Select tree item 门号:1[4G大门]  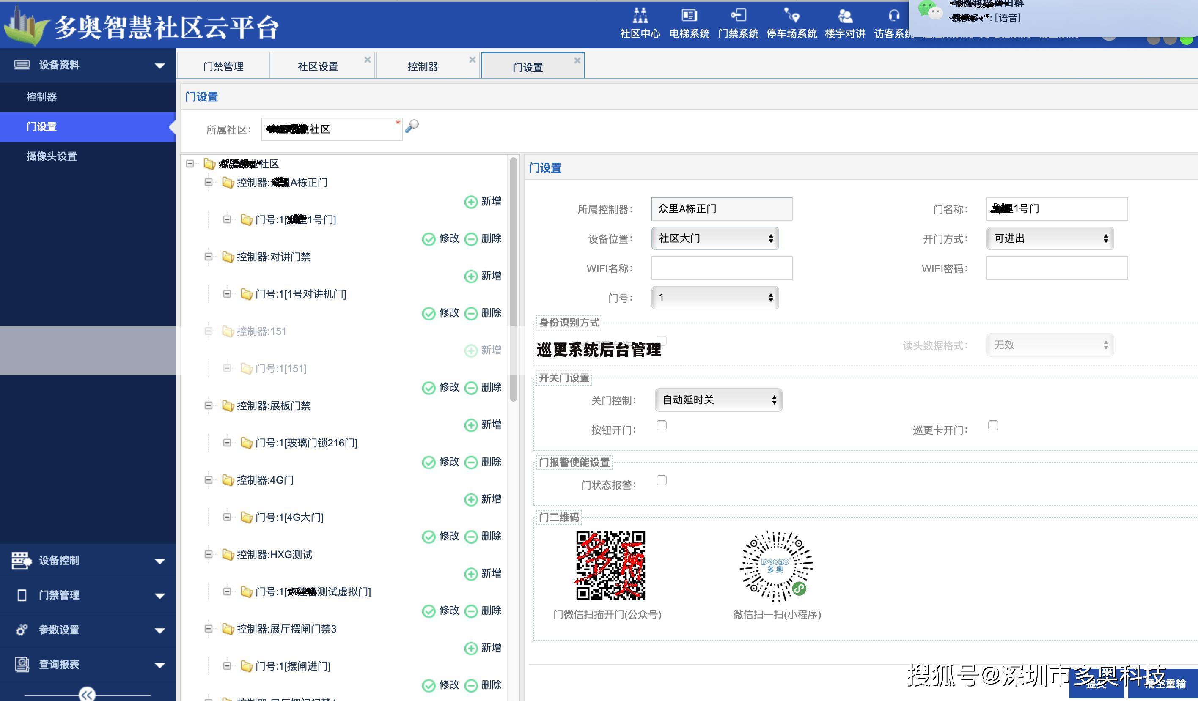(289, 517)
